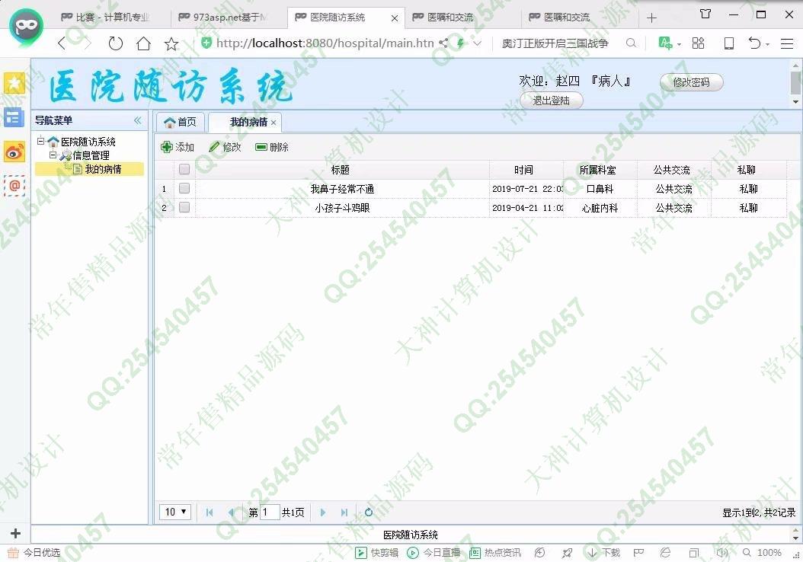Click the browser home button
The height and width of the screenshot is (562, 803).
point(143,43)
